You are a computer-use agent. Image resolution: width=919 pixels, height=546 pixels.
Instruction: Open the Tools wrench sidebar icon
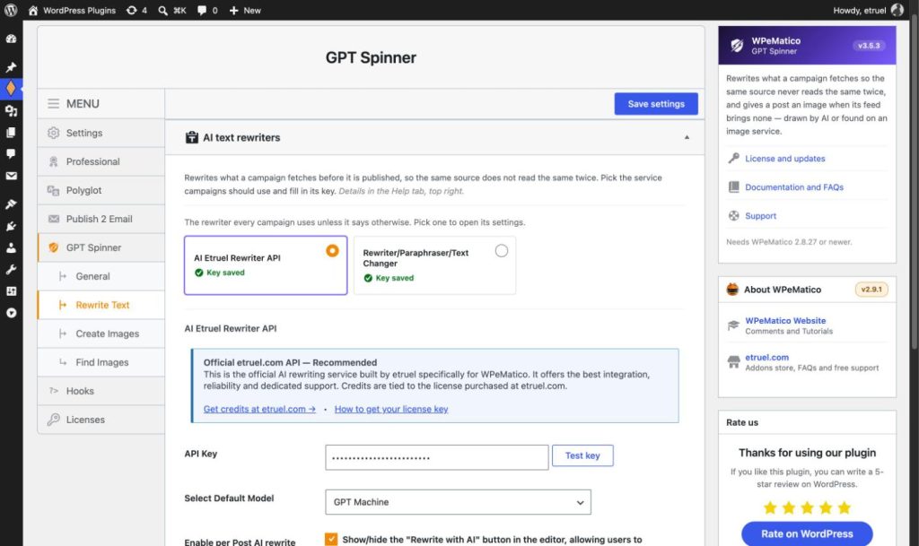pos(11,269)
